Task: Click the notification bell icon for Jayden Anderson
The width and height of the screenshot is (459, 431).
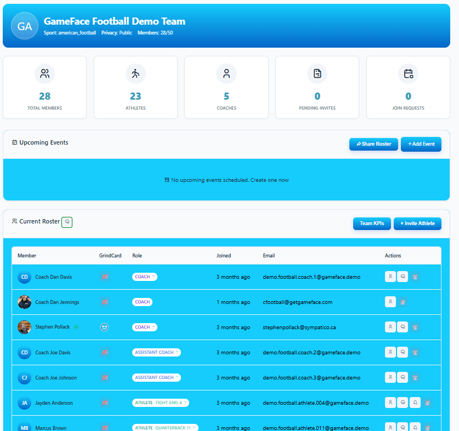Action: tap(415, 402)
